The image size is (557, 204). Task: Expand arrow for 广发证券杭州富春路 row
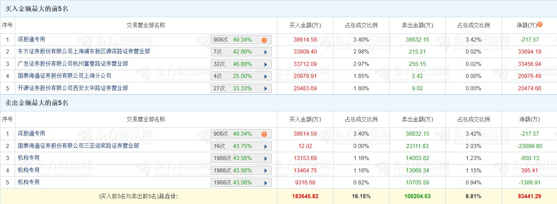pos(266,65)
